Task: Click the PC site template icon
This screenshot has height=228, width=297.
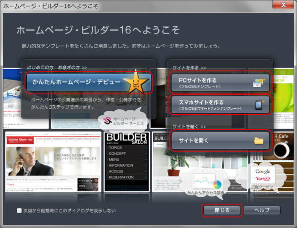Action: pyautogui.click(x=259, y=83)
